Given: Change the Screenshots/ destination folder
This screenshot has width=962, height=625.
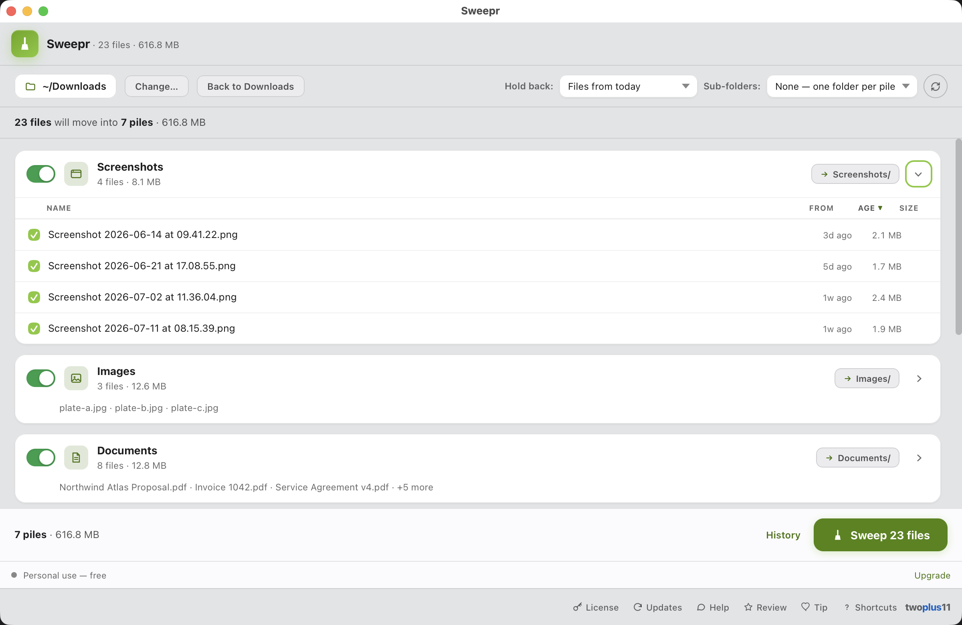Looking at the screenshot, I should point(855,174).
